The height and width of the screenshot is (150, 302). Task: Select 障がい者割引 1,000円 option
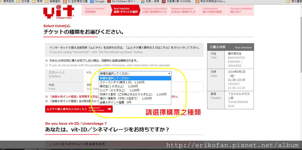pos(135,98)
